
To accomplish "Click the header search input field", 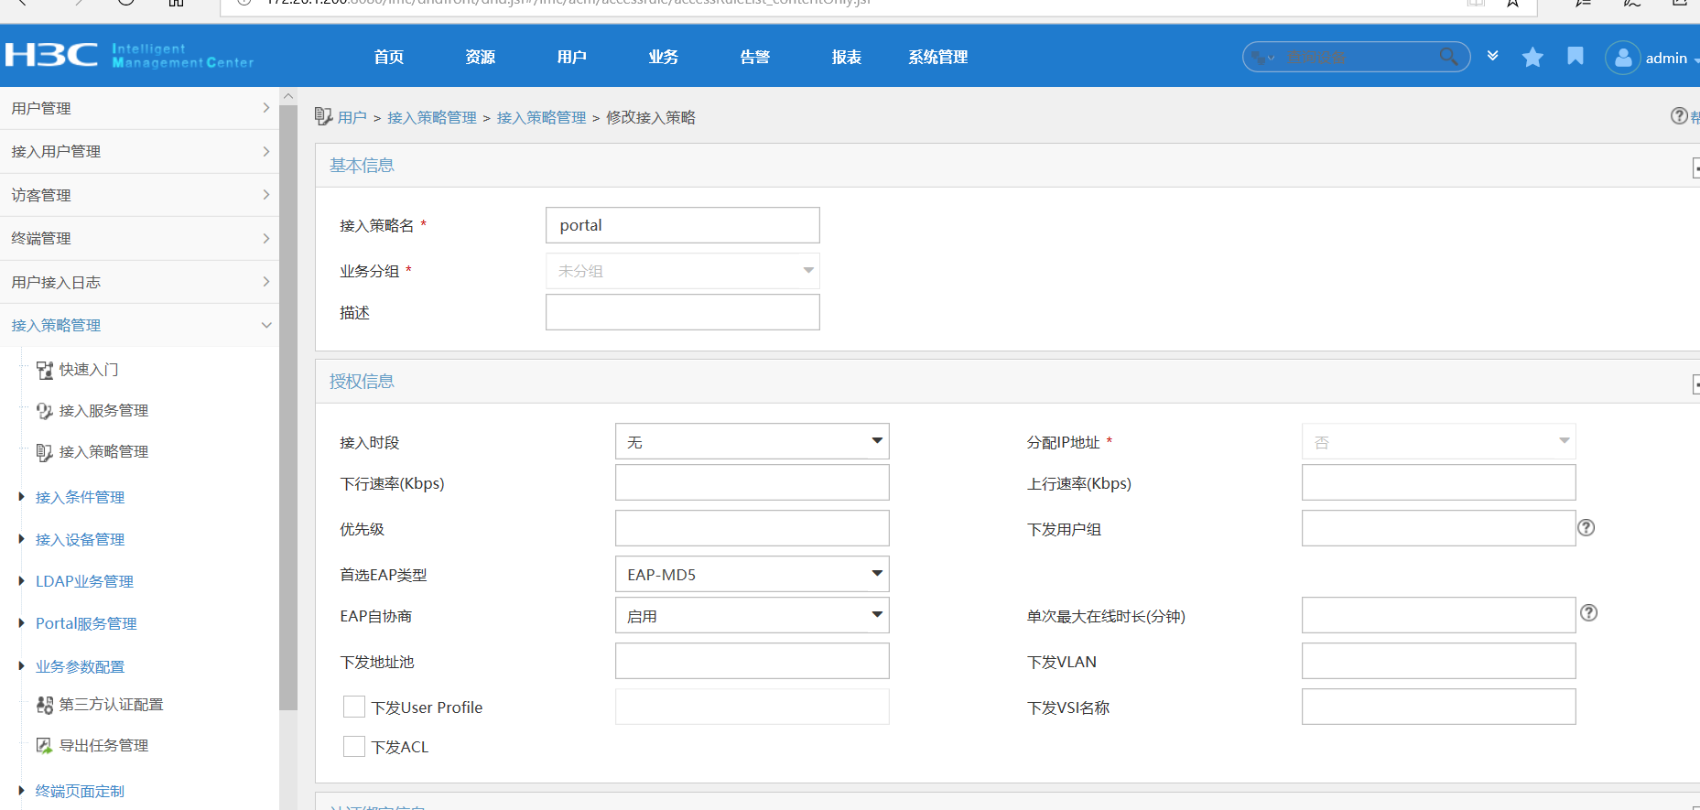I will pyautogui.click(x=1359, y=58).
